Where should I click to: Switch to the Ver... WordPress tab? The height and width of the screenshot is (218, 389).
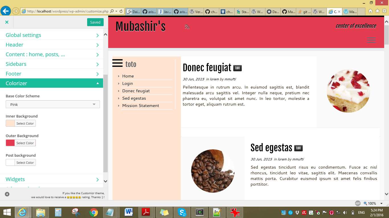[196, 12]
